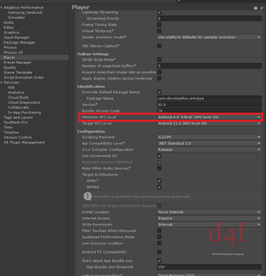Select Analytics under Services
Image resolution: width=266 pixels, height=276 pixels.
point(16,93)
